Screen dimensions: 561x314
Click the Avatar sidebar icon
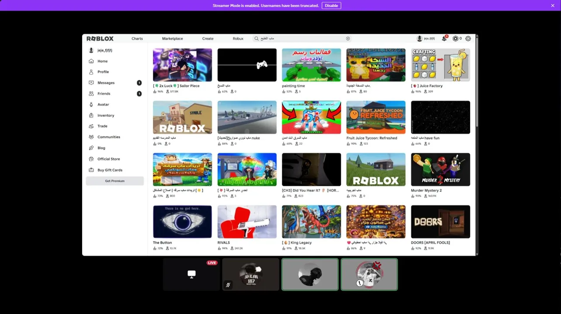91,104
